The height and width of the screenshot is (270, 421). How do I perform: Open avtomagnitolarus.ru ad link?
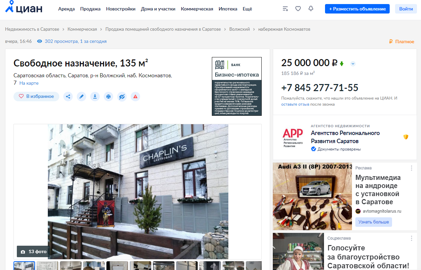(382, 211)
